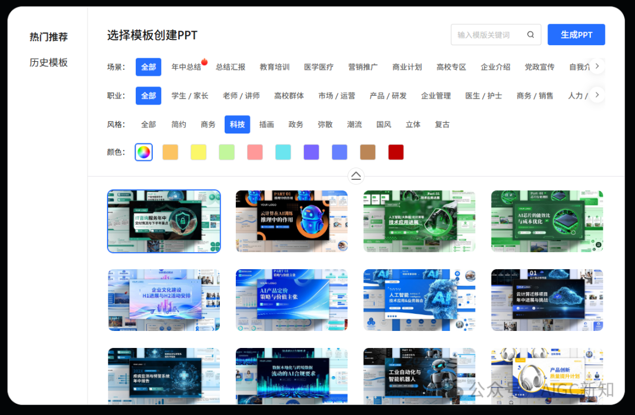
Task: Click the template keyword search field
Action: [488, 35]
